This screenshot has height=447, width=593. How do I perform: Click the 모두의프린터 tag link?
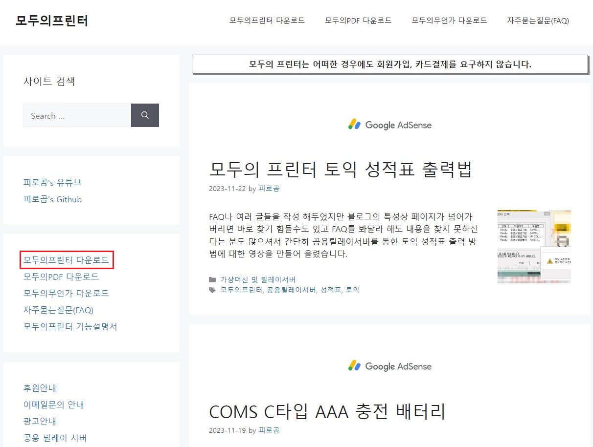(x=242, y=290)
